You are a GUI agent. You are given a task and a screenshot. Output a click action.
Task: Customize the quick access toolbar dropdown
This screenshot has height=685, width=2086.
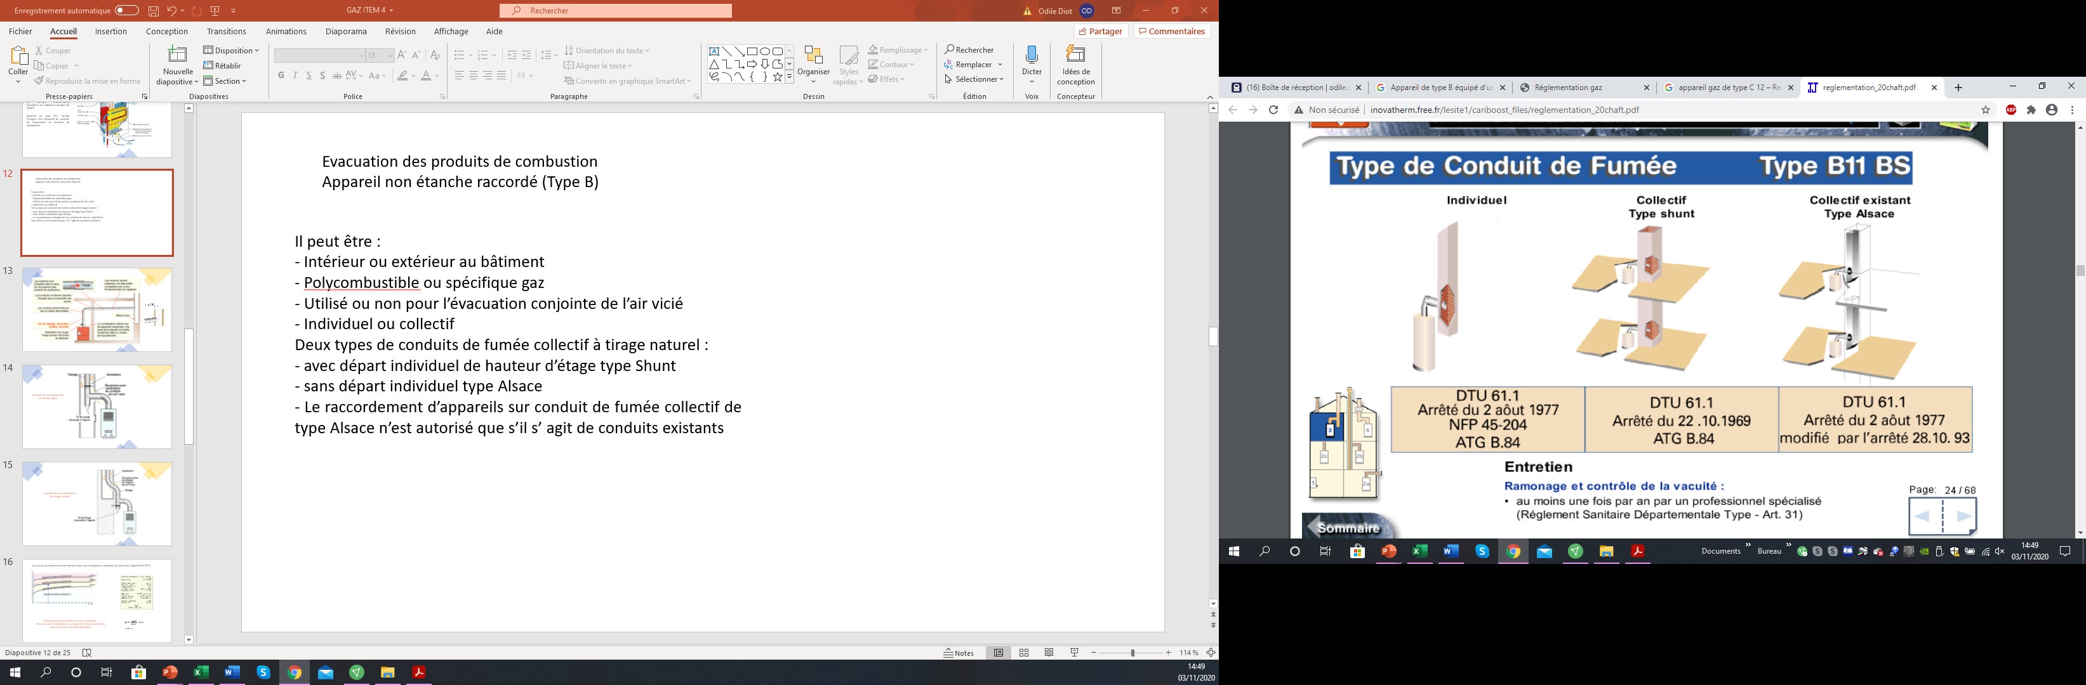click(x=233, y=11)
